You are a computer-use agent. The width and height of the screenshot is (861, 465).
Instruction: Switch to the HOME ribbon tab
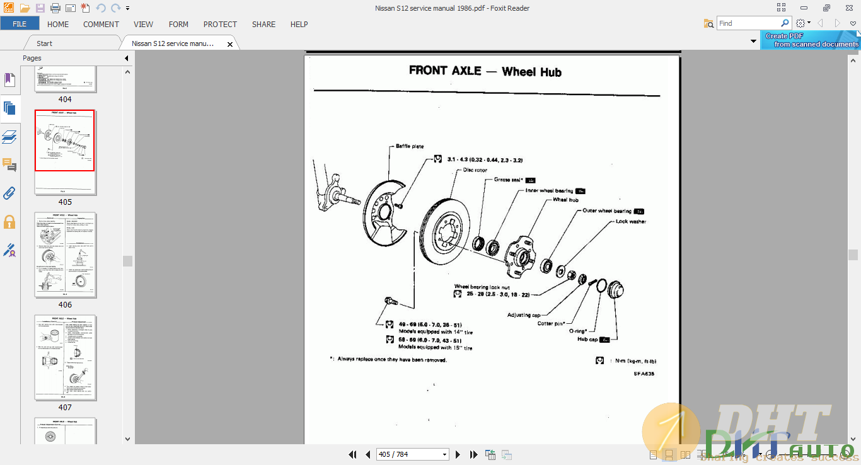tap(58, 24)
